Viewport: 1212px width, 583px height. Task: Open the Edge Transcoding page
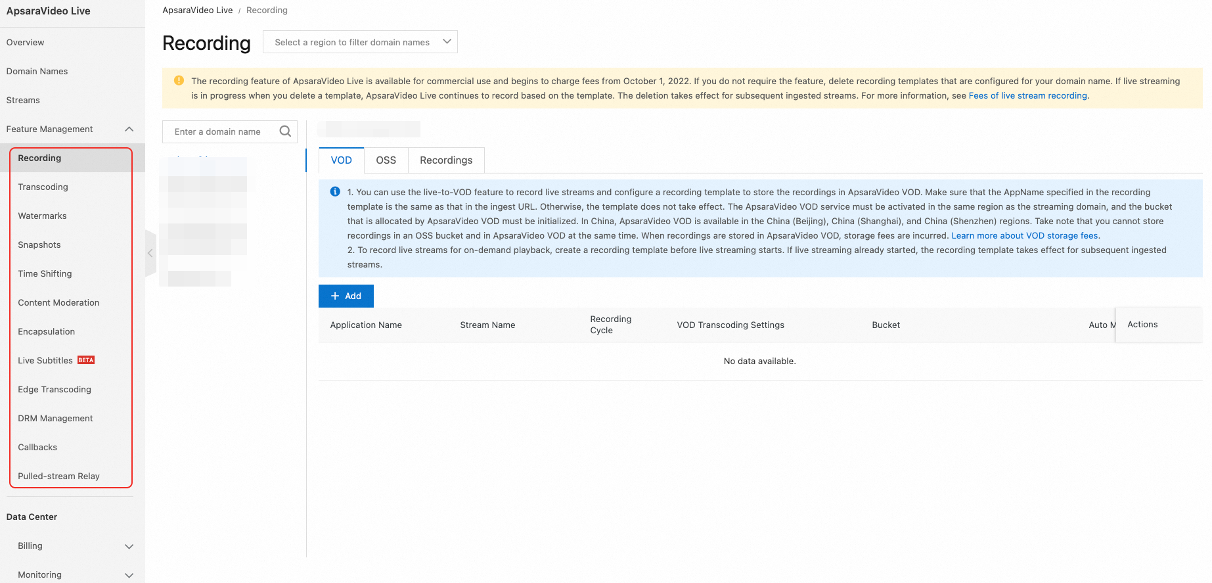point(55,390)
